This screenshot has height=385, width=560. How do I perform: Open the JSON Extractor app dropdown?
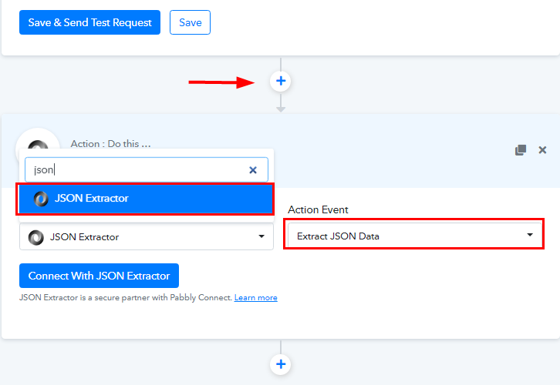(147, 236)
